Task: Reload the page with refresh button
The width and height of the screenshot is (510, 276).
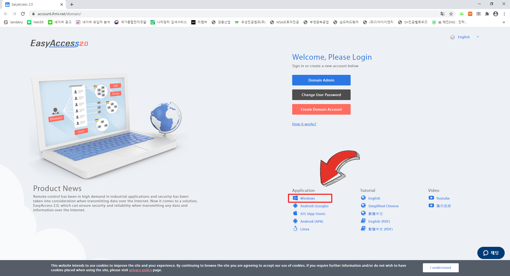Action: [x=23, y=14]
